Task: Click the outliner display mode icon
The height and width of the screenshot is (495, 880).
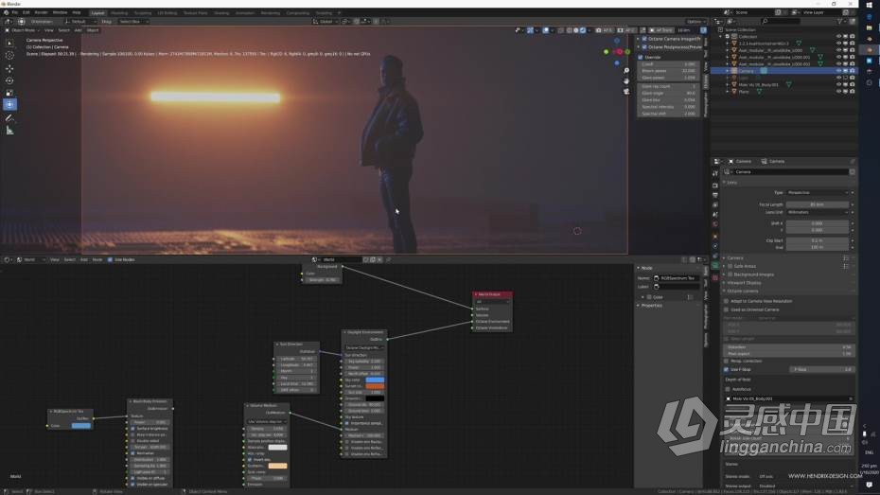Action: pos(731,22)
